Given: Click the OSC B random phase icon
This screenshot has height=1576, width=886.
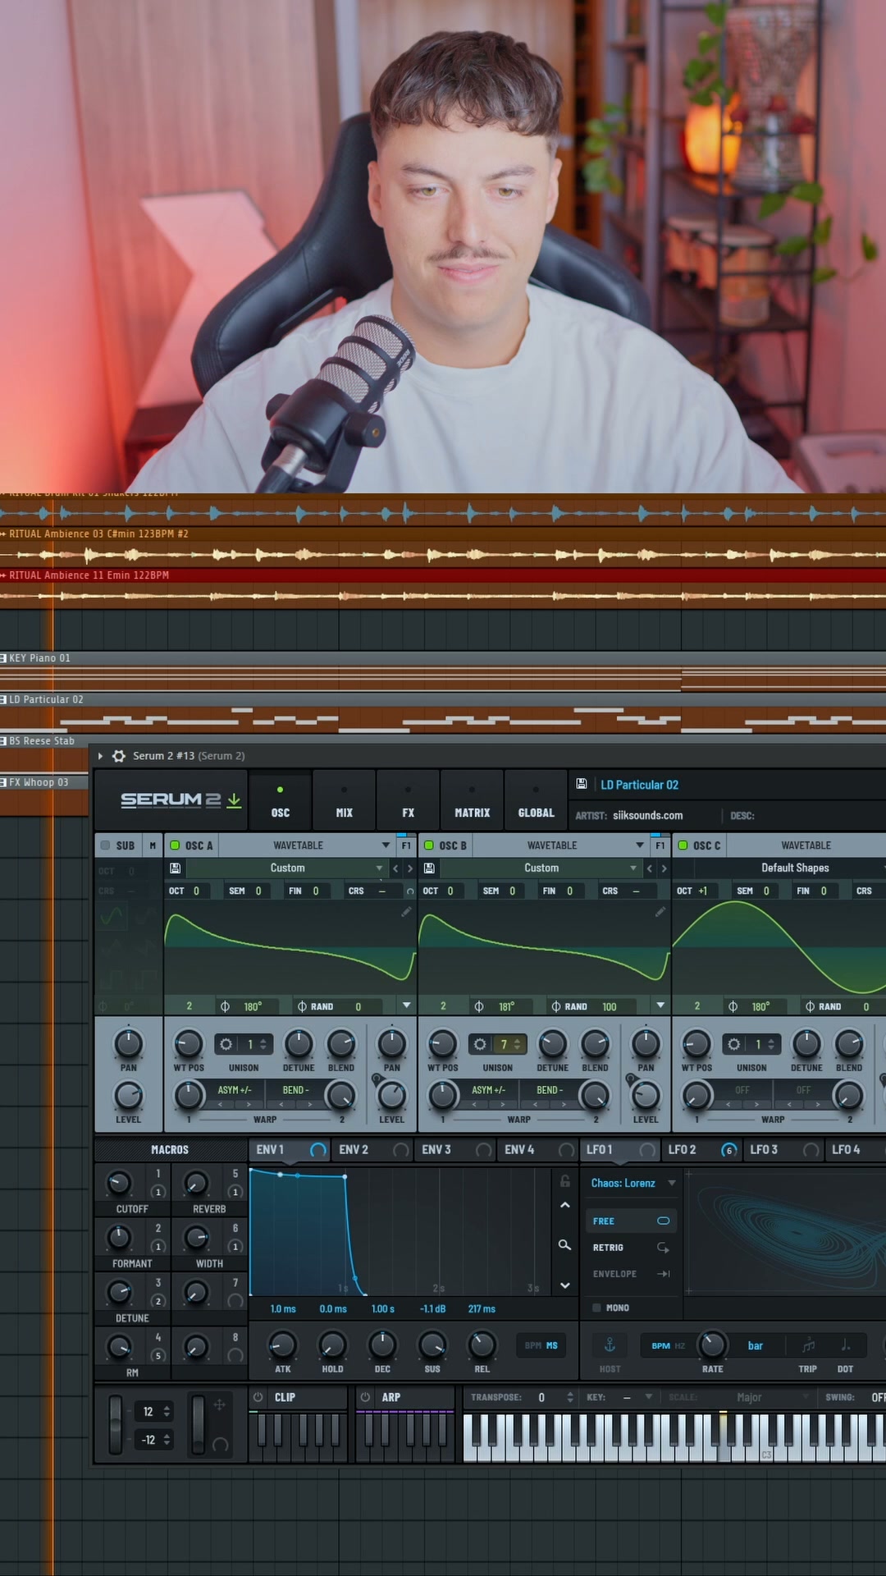Looking at the screenshot, I should click(x=555, y=1006).
